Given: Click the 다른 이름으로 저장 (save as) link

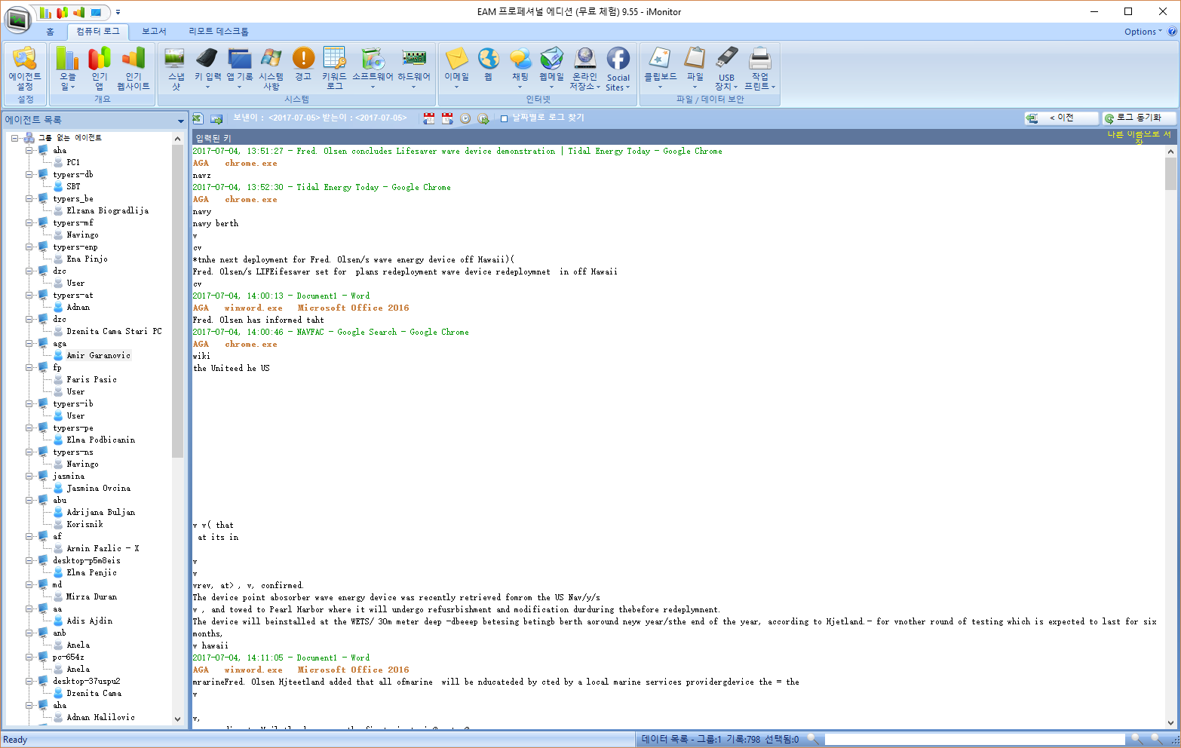Looking at the screenshot, I should point(1139,136).
